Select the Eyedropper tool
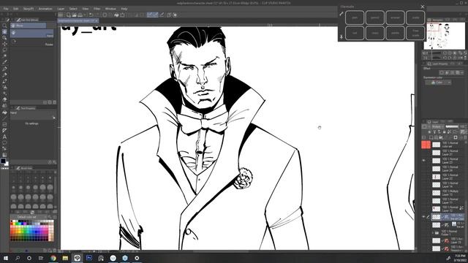Screen dimensions: 468x263 (x=4, y=62)
